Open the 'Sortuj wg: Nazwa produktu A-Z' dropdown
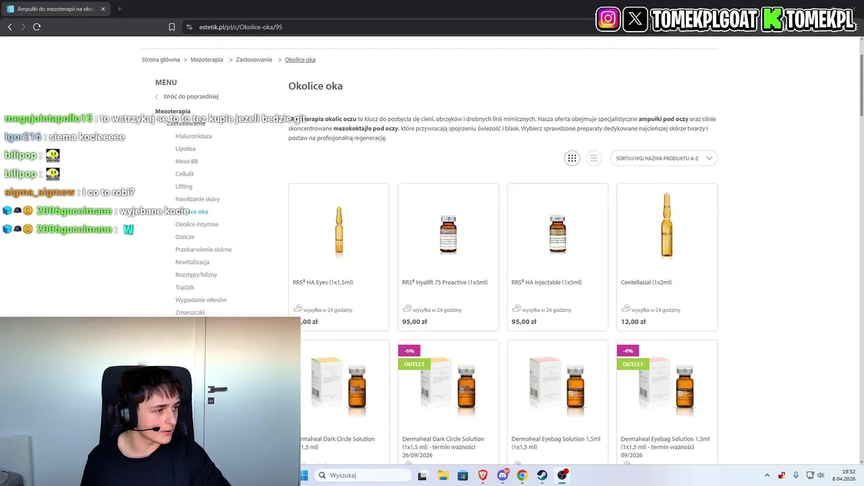The height and width of the screenshot is (486, 864). click(x=664, y=158)
